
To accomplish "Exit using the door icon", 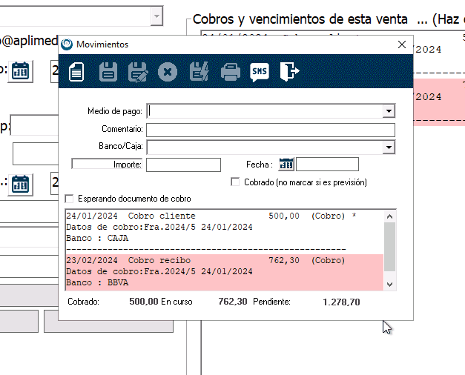I will [x=289, y=72].
